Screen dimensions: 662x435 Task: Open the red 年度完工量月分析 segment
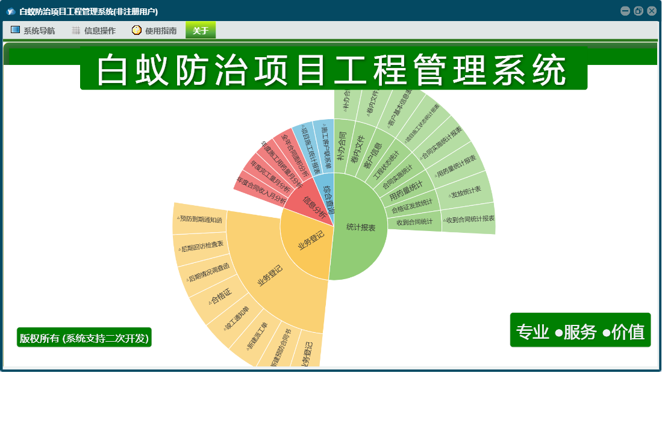pos(270,177)
